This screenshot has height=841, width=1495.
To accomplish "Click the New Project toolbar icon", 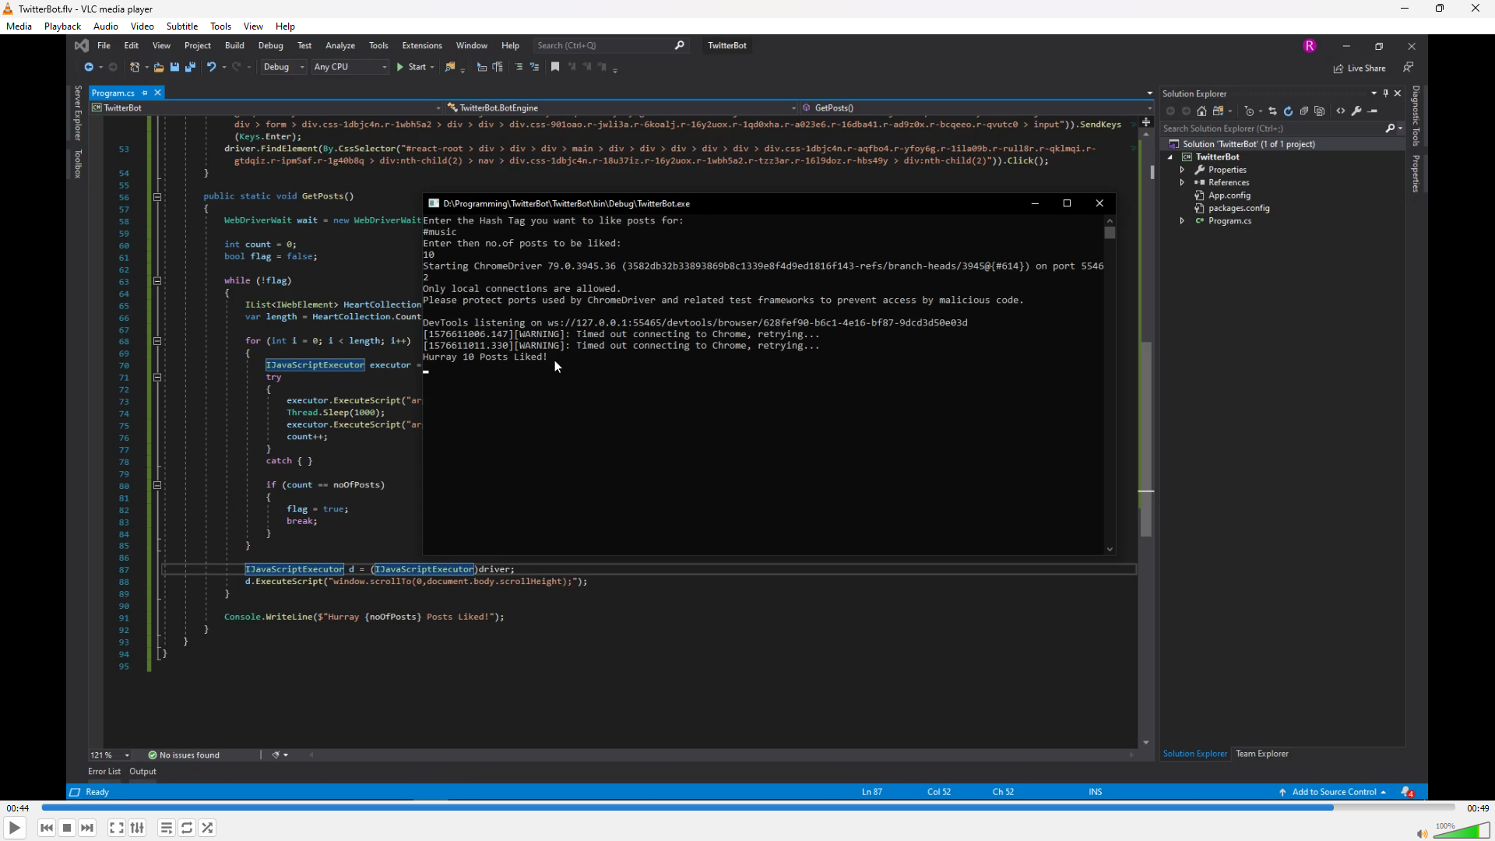I will pos(135,67).
